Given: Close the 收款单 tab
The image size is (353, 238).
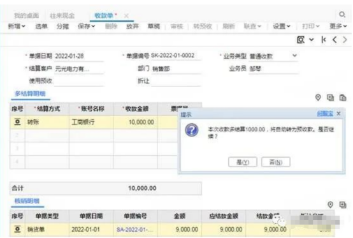Looking at the screenshot, I should pyautogui.click(x=126, y=15).
